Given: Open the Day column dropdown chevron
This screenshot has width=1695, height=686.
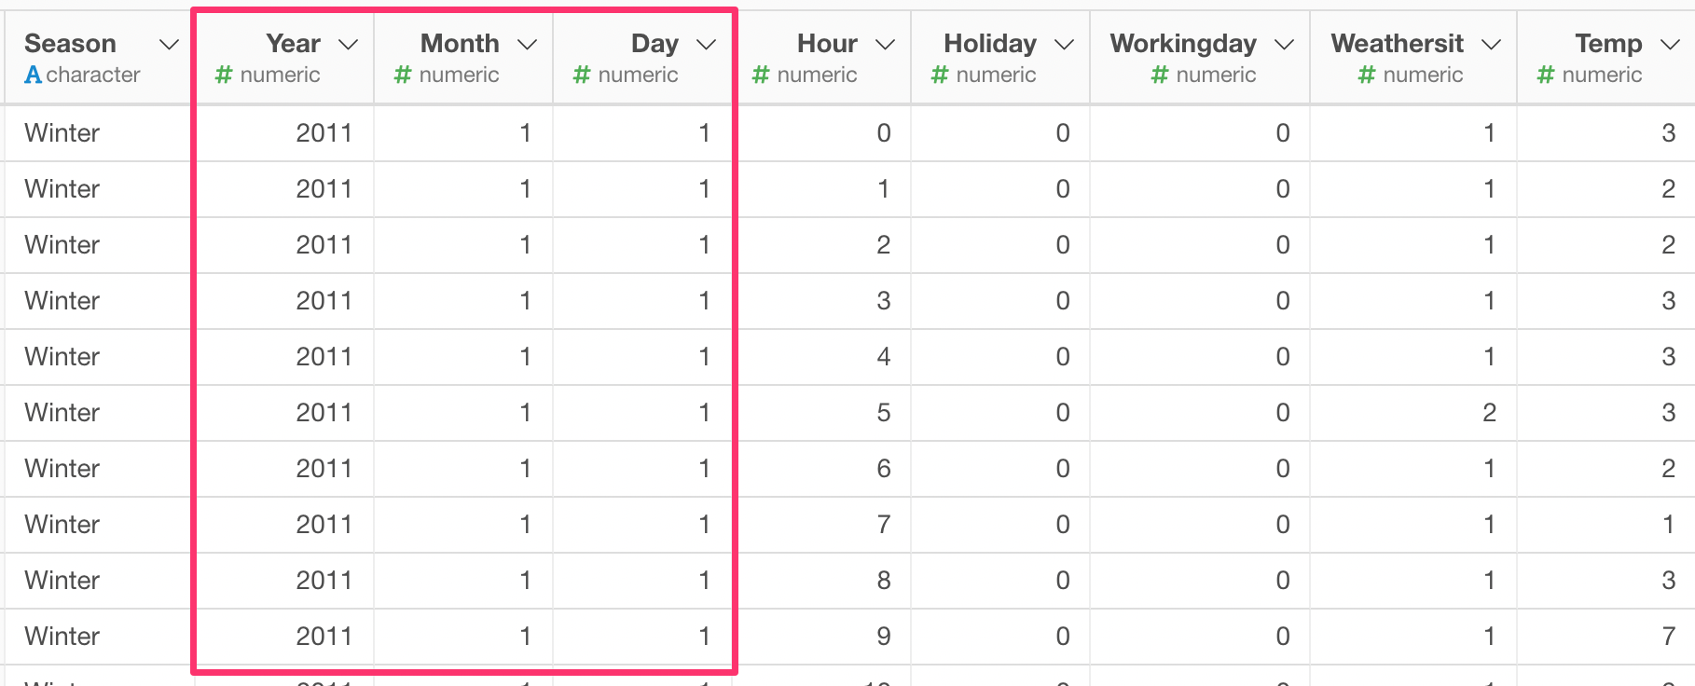Looking at the screenshot, I should tap(706, 45).
